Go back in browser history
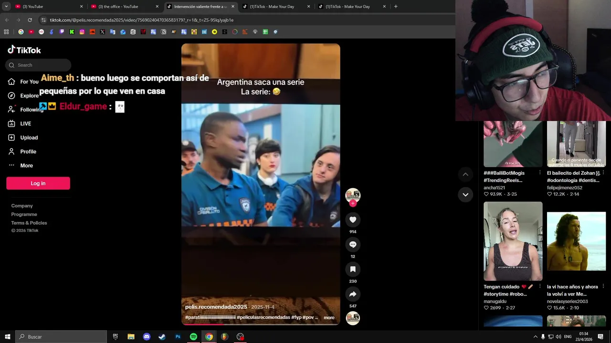The width and height of the screenshot is (611, 343). point(7,20)
